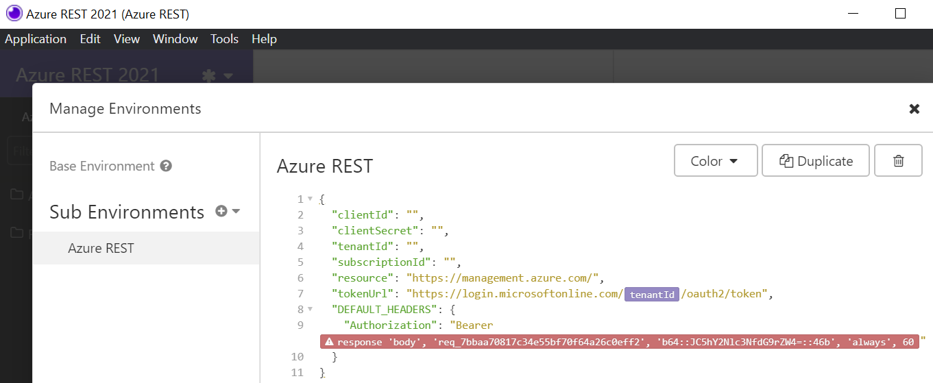Viewport: 933px width, 383px height.
Task: Select the Base Environment entry
Action: pyautogui.click(x=102, y=166)
